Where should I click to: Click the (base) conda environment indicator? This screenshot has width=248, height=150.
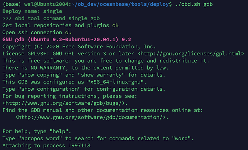[12, 4]
